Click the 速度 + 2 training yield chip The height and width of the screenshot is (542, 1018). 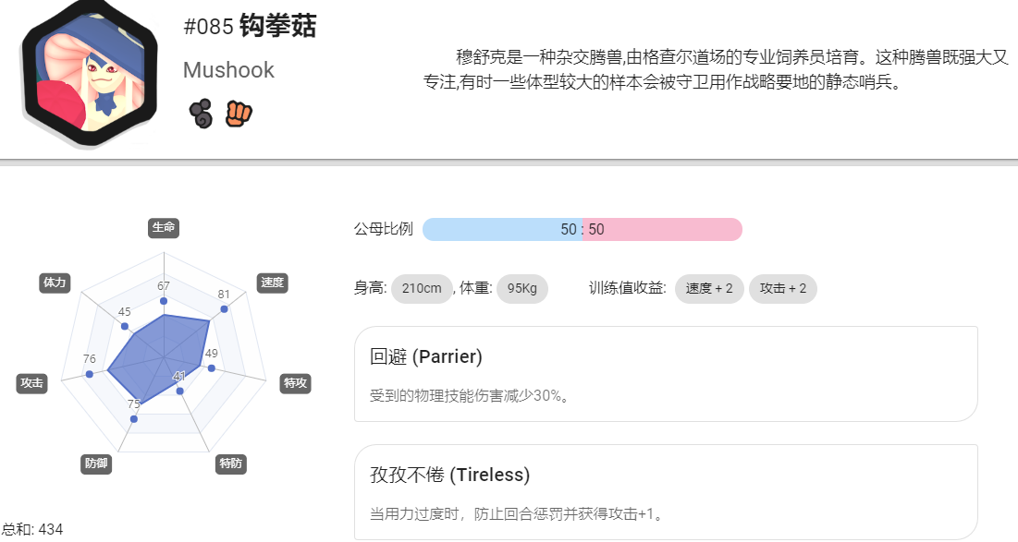point(709,288)
